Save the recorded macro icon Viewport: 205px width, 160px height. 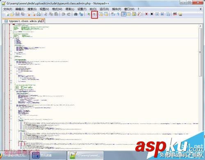click(168, 14)
